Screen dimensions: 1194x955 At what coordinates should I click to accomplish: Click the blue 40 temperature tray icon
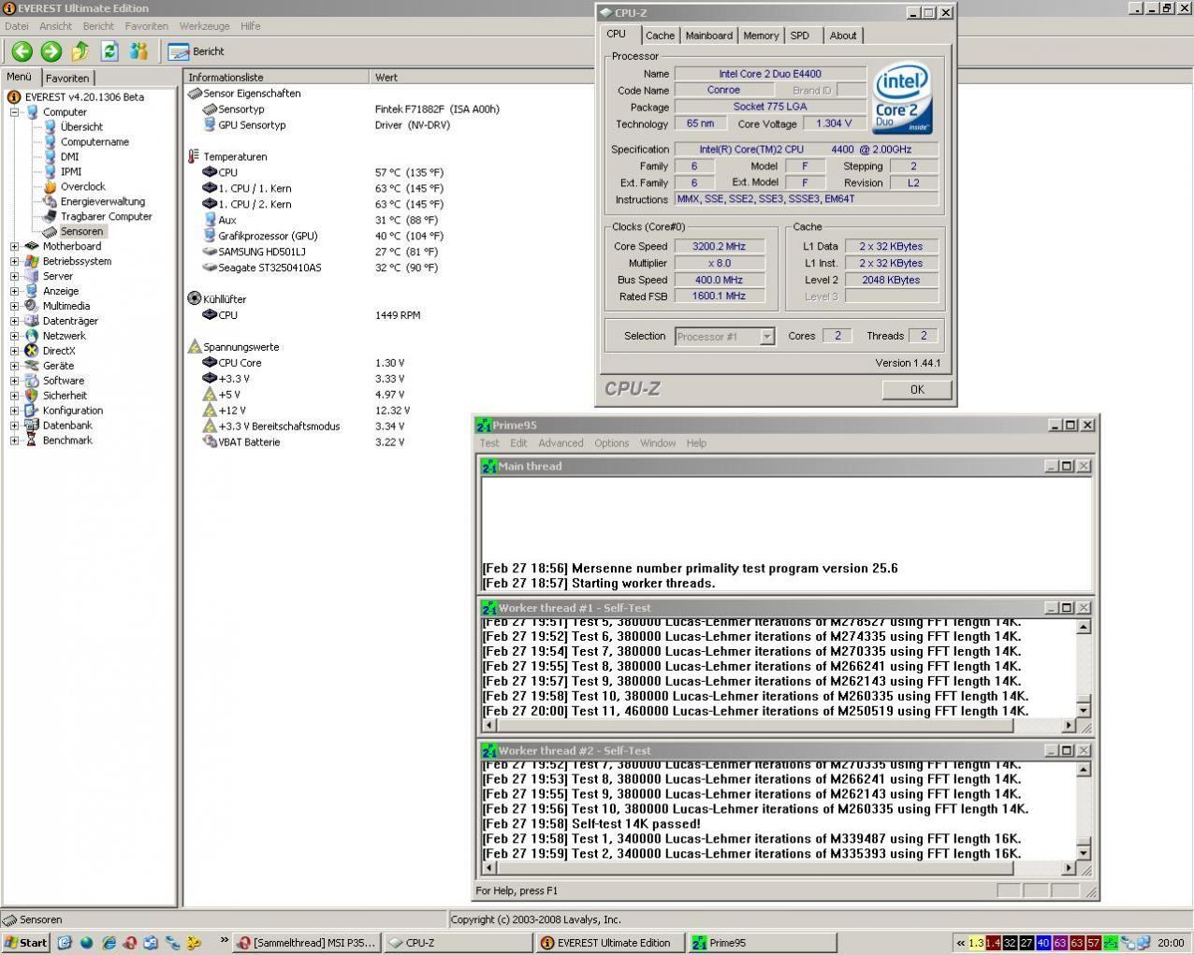tap(1043, 943)
